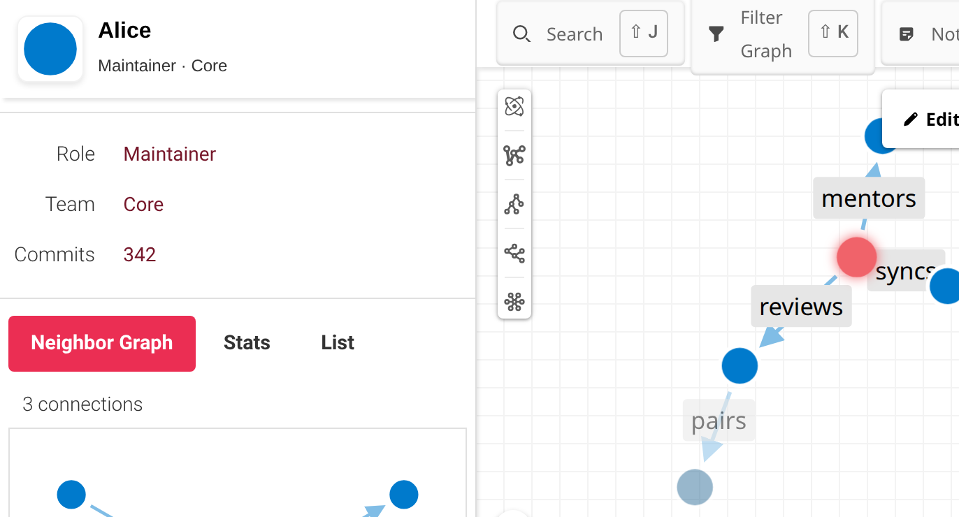Click the Maintainer role value

[x=170, y=154]
